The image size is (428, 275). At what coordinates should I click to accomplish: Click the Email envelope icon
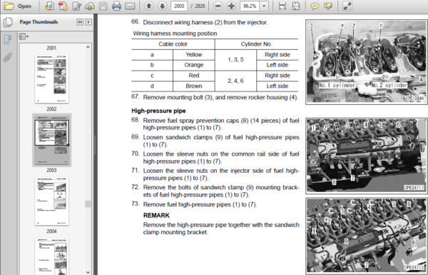click(130, 6)
